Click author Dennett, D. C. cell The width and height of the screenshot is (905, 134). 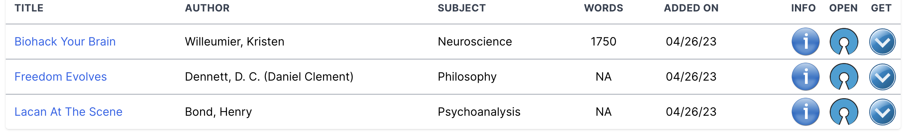pyautogui.click(x=269, y=77)
